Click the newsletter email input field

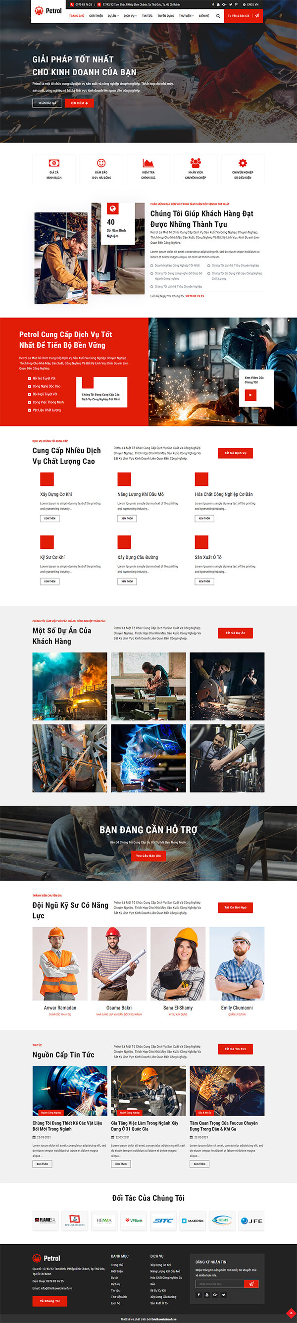(220, 1283)
